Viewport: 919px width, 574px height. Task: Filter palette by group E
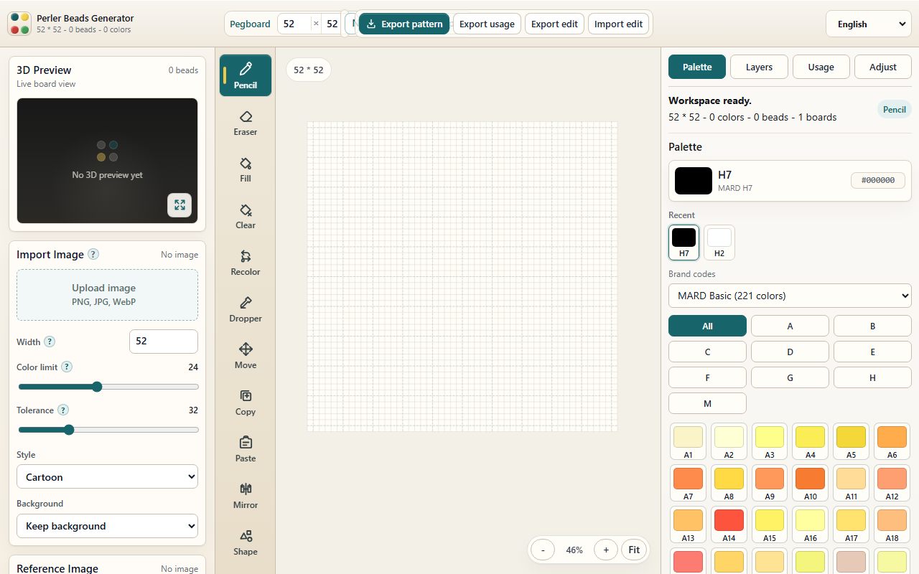(872, 352)
